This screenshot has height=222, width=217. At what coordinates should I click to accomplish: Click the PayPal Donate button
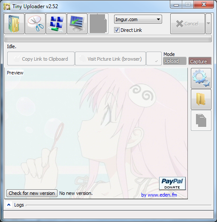pyautogui.click(x=172, y=183)
